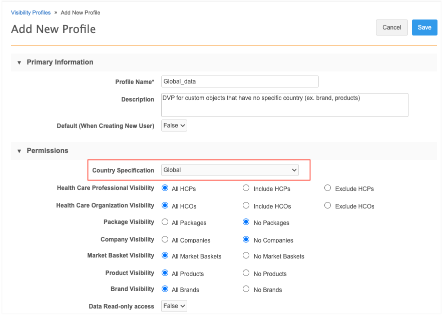The height and width of the screenshot is (315, 442).
Task: Go to Visibility Profiles breadcrumb link
Action: (31, 12)
